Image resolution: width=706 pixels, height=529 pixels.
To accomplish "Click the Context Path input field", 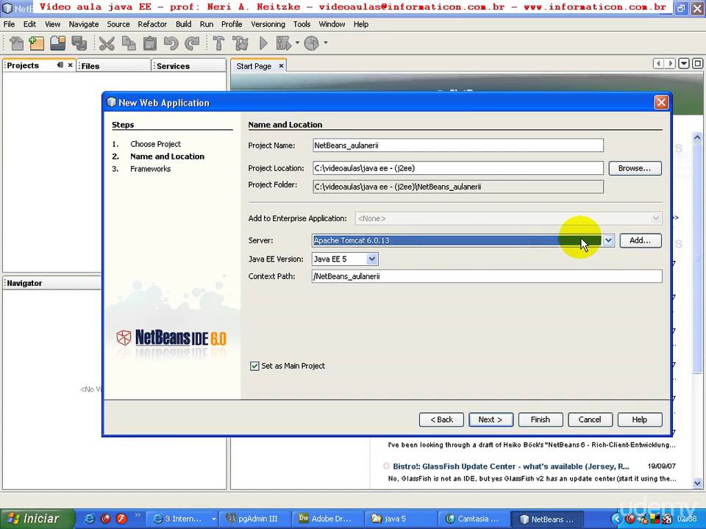I will pos(487,276).
